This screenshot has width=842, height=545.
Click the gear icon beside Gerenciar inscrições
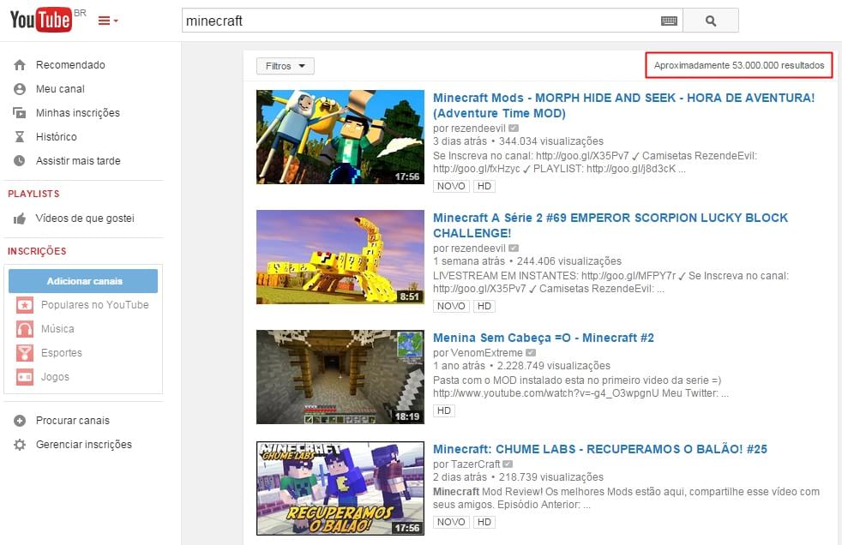pos(20,445)
